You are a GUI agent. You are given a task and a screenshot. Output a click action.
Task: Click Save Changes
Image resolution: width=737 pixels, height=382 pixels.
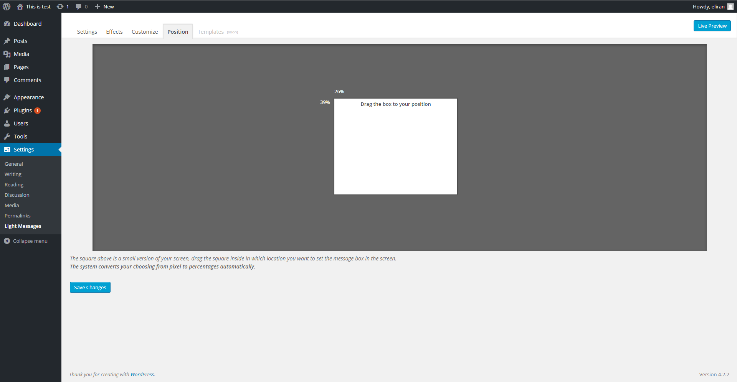pyautogui.click(x=90, y=287)
